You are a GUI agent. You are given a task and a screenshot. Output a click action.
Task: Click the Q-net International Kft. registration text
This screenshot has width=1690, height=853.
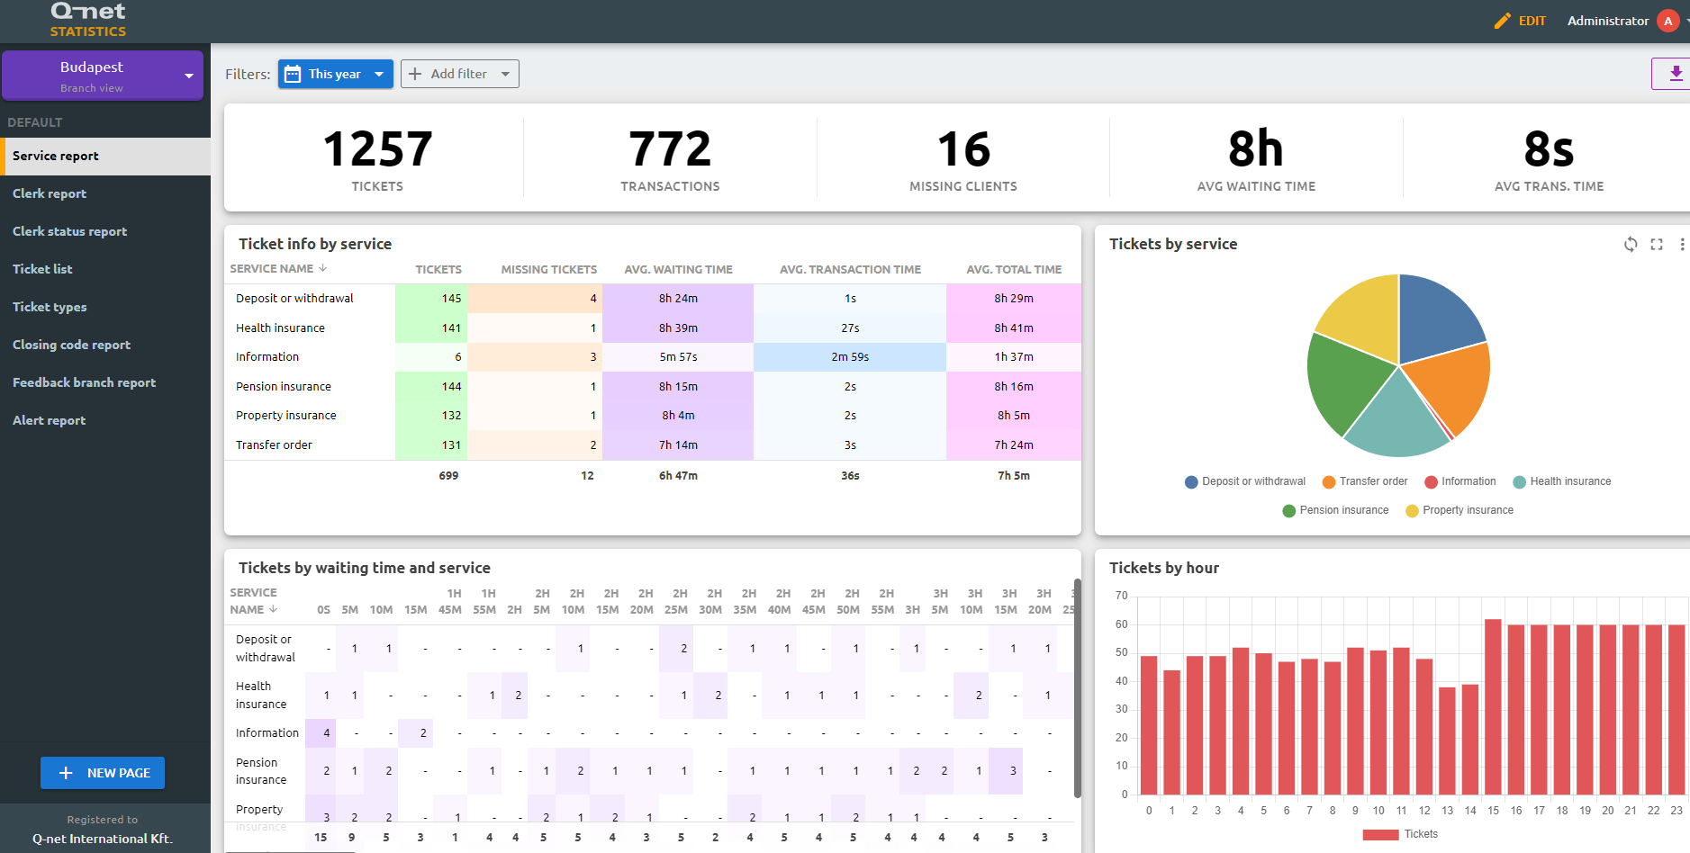click(103, 839)
